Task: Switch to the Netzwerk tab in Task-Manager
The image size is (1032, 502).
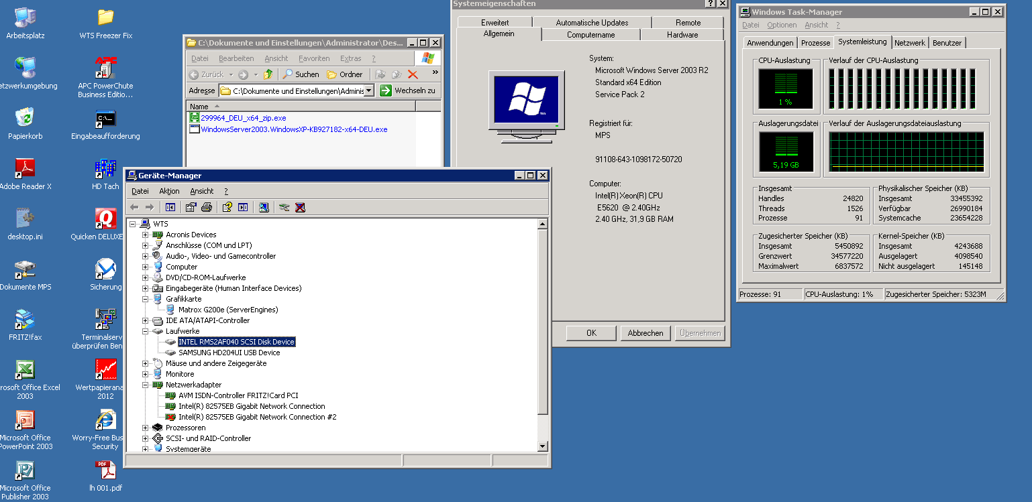Action: 910,43
